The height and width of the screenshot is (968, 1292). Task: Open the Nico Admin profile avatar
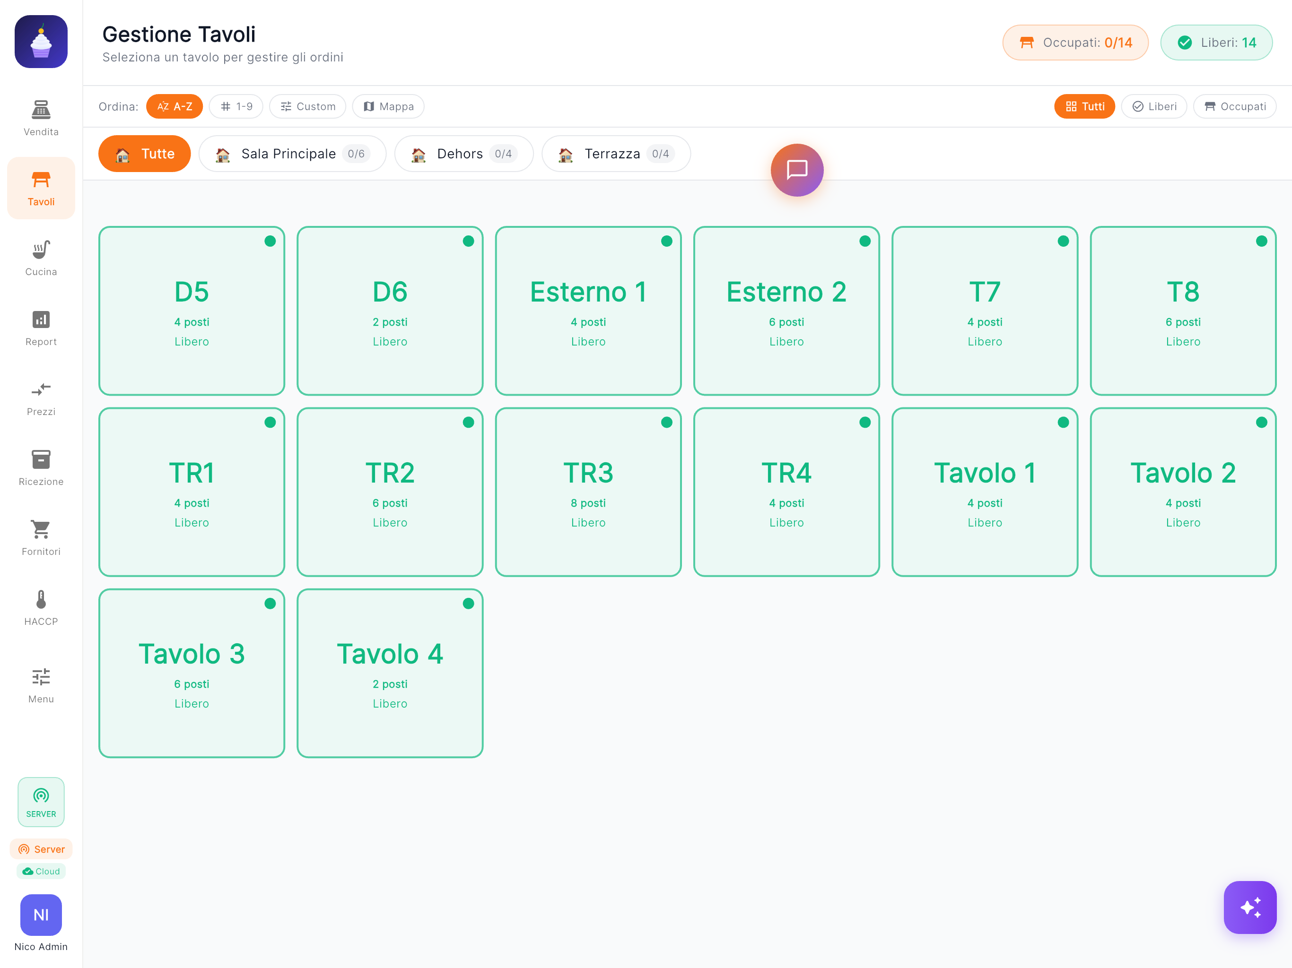[40, 915]
